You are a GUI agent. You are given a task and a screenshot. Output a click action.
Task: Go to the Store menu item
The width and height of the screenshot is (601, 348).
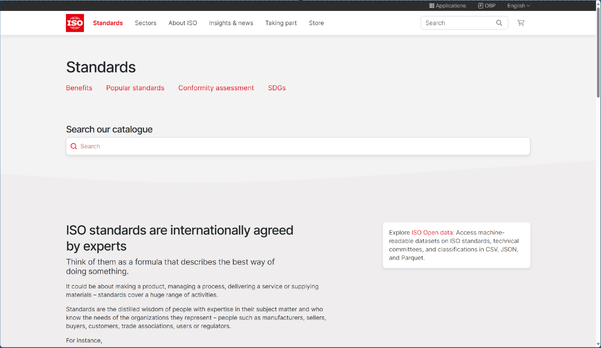click(x=316, y=23)
